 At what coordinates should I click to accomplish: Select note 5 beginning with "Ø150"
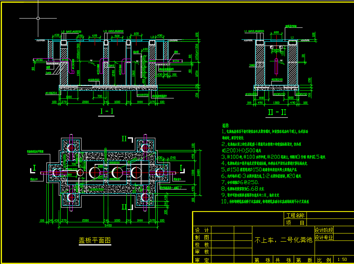(x=259, y=169)
